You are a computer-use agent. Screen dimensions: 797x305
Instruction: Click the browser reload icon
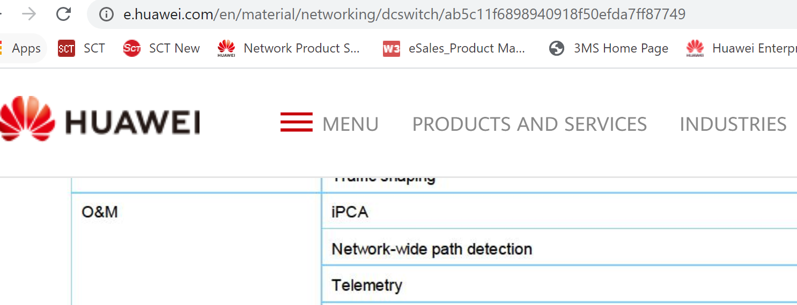[x=64, y=14]
